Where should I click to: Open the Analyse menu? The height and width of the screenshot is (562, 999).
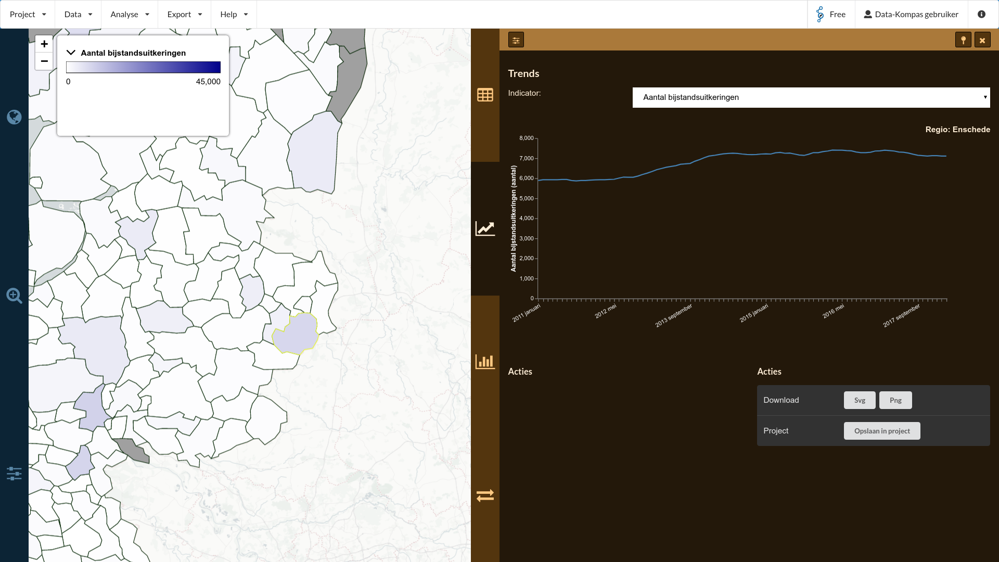tap(130, 15)
